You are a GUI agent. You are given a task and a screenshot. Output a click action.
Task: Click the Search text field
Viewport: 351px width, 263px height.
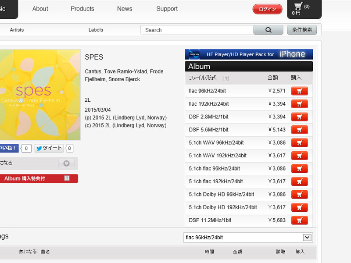(x=197, y=30)
